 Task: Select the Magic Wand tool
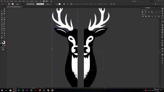[x=2, y=11]
